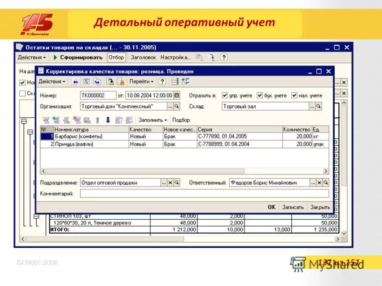Image resolution: width=382 pixels, height=286 pixels.
Task: Click the magnifier lookup icon beside Склад field
Action: pyautogui.click(x=318, y=105)
